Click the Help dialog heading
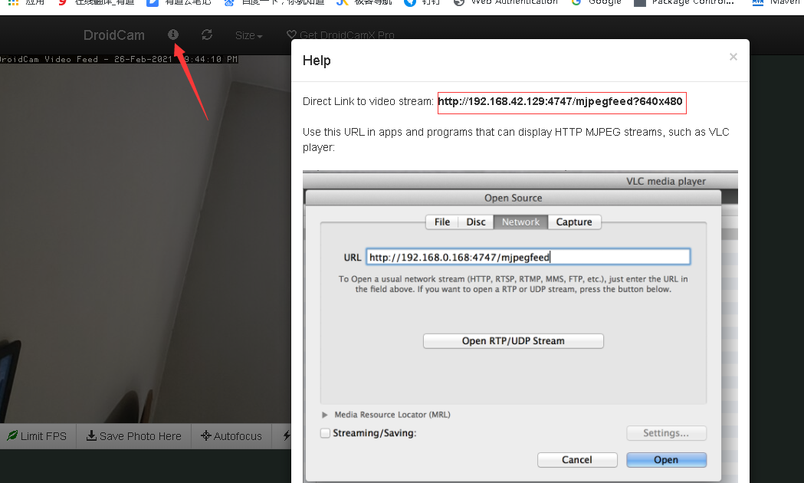This screenshot has width=804, height=483. [x=317, y=61]
